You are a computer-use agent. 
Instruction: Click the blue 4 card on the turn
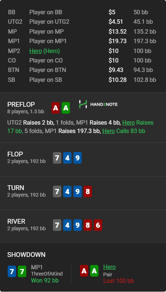click(x=67, y=191)
